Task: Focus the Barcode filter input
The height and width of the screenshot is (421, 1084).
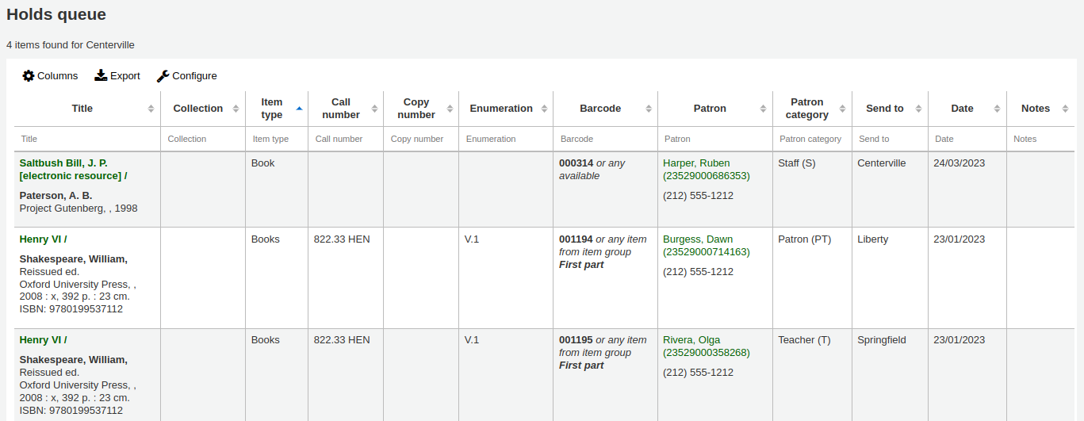Action: pos(604,139)
